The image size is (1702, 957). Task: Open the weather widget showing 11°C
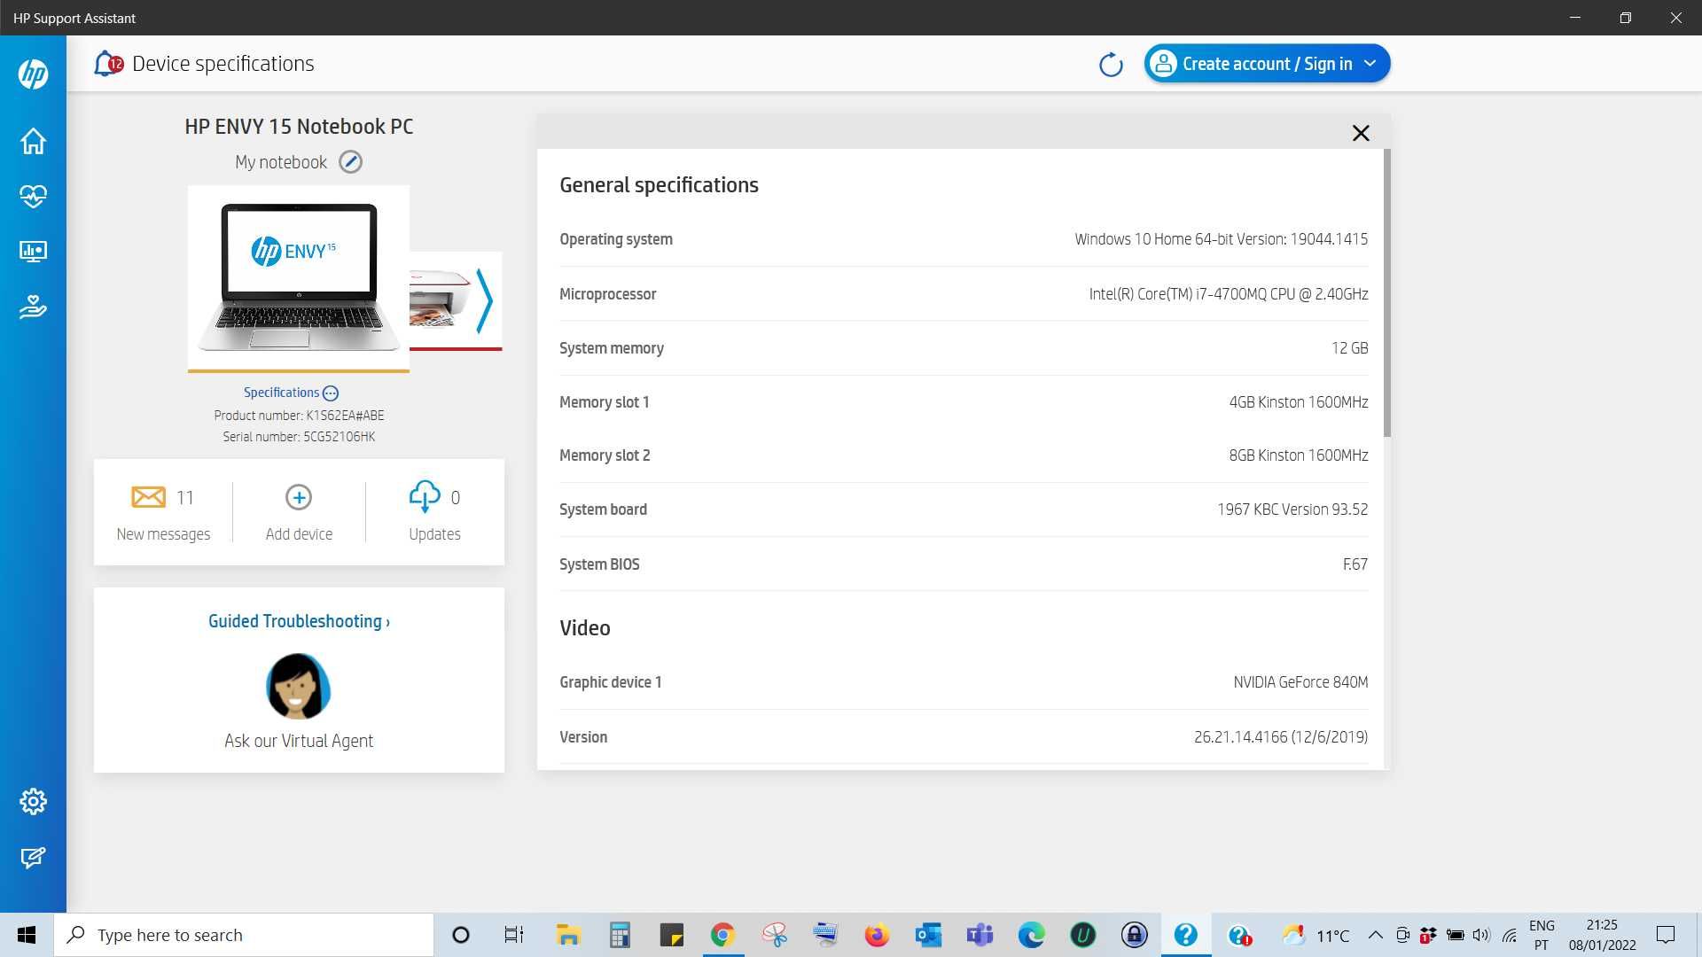1316,935
